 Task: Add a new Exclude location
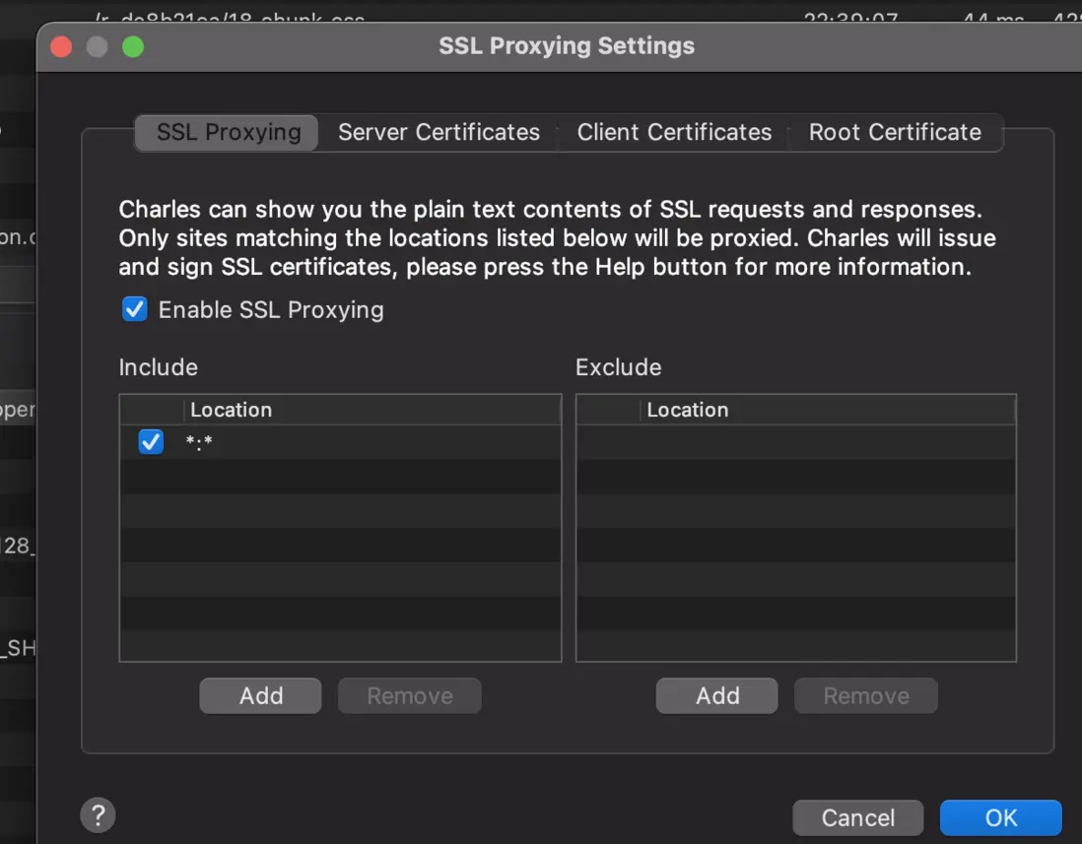click(717, 695)
